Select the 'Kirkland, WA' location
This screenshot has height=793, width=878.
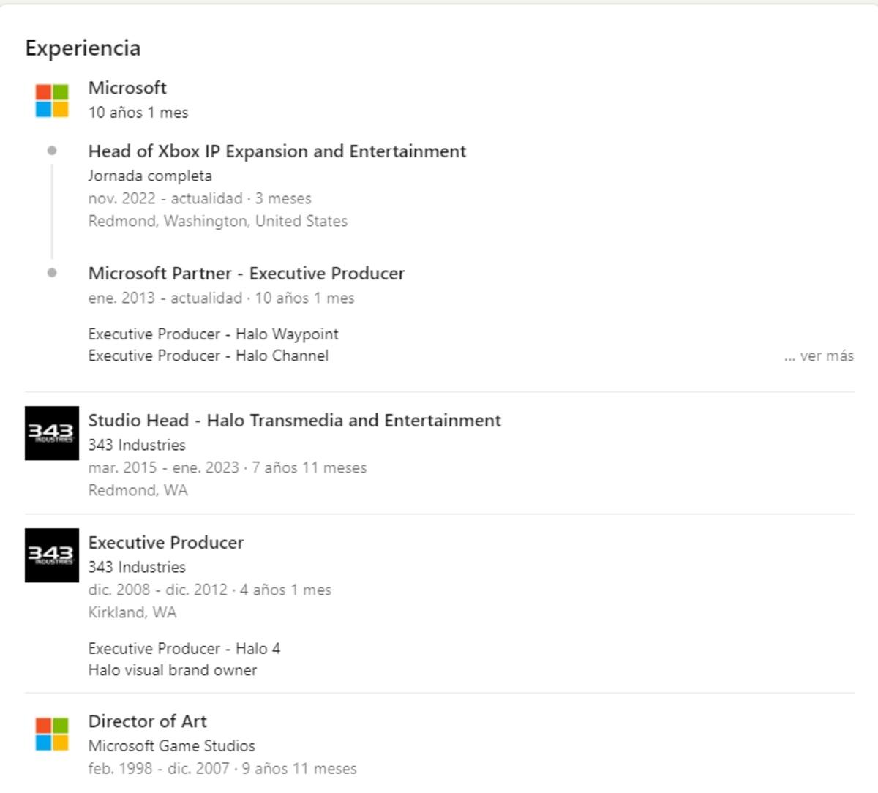(132, 613)
